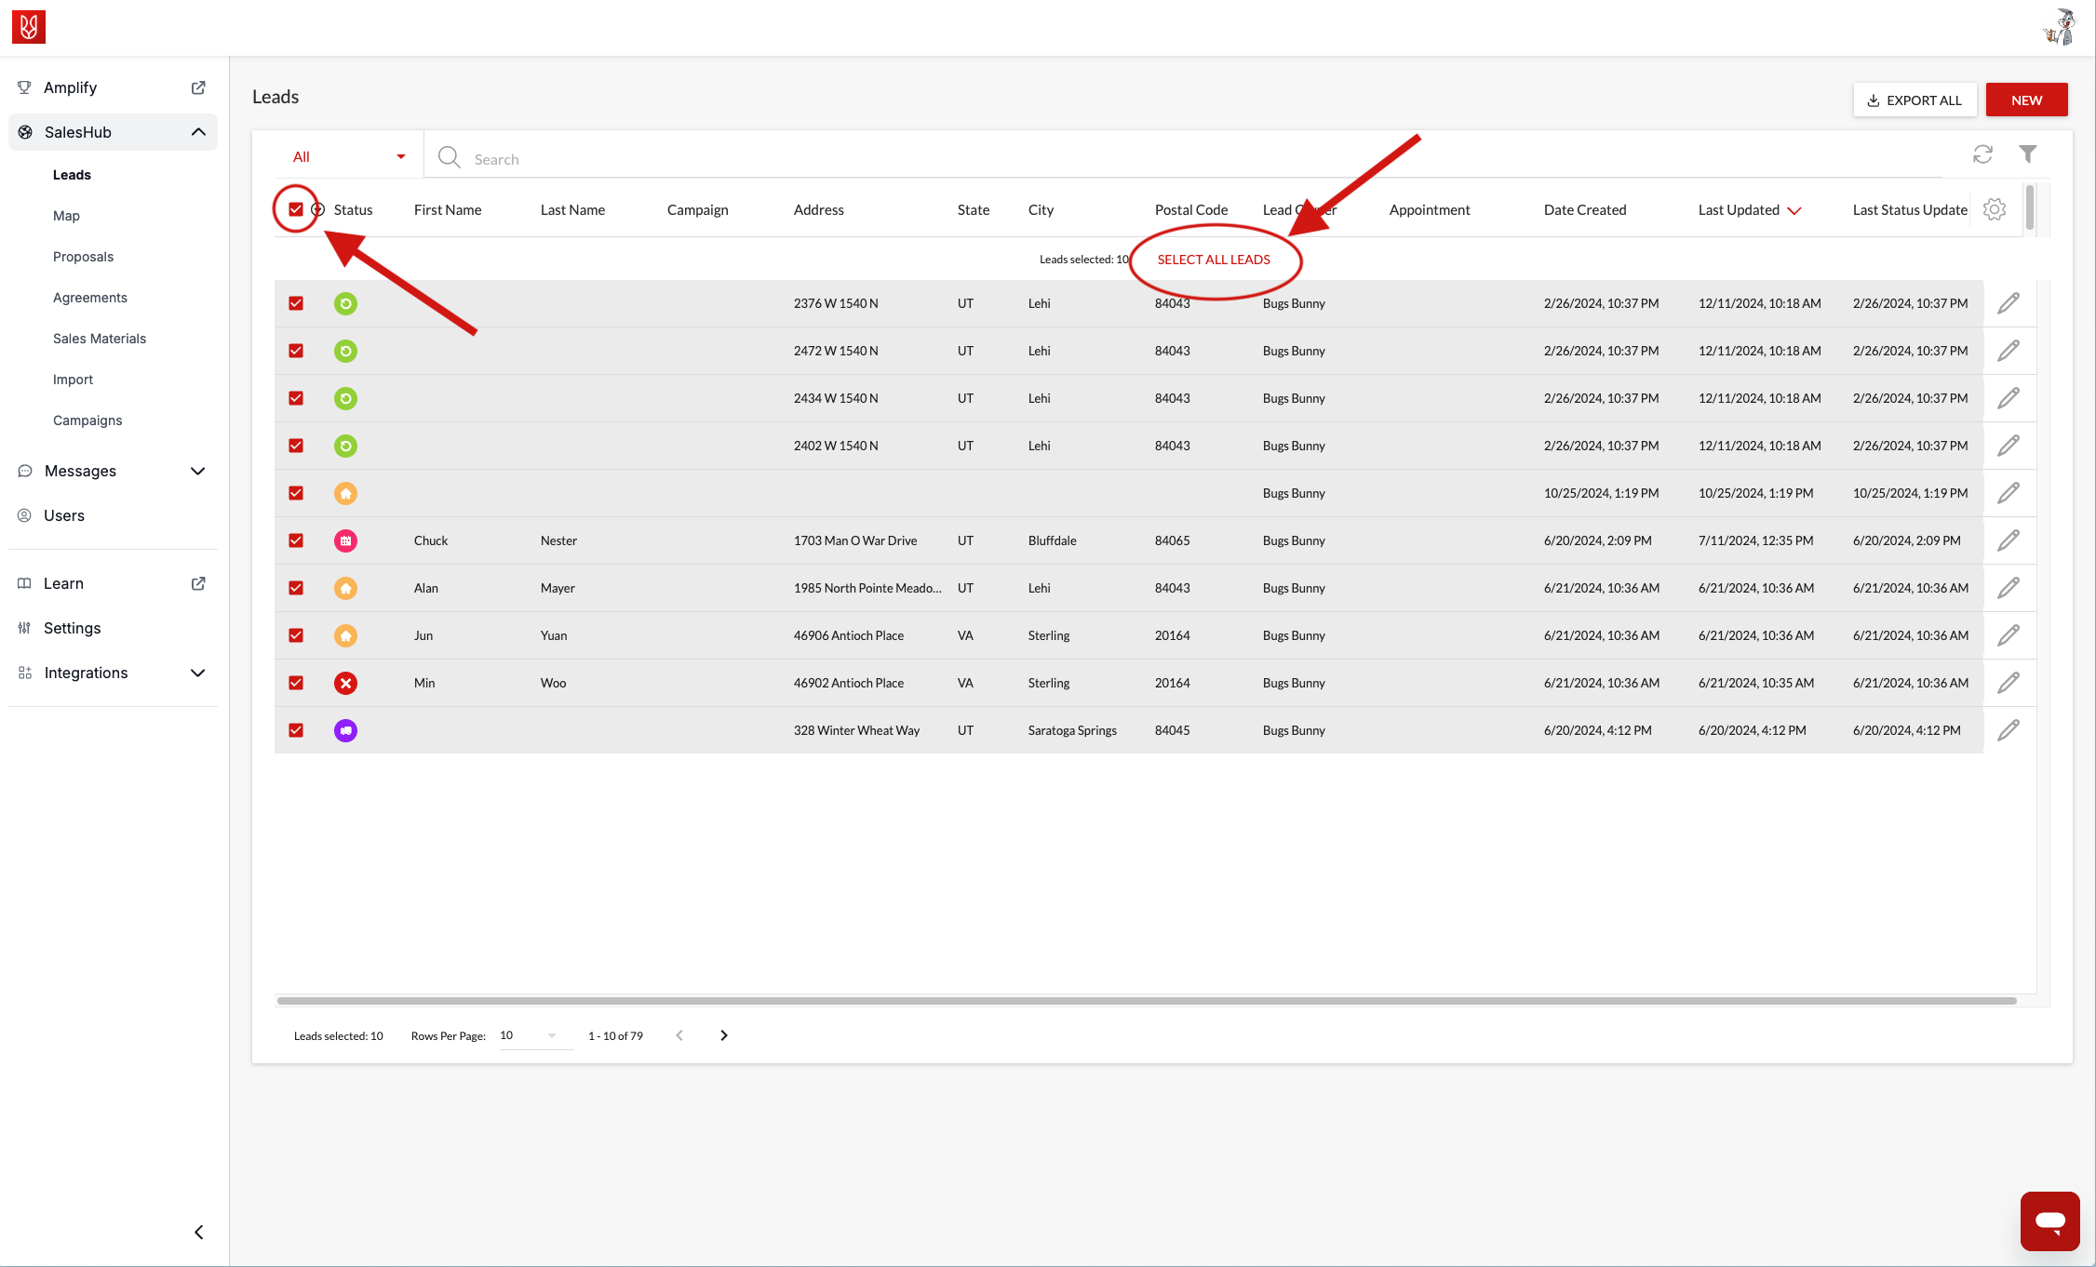2096x1267 pixels.
Task: Click orange house status icon for Alan Mayer
Action: [x=345, y=588]
